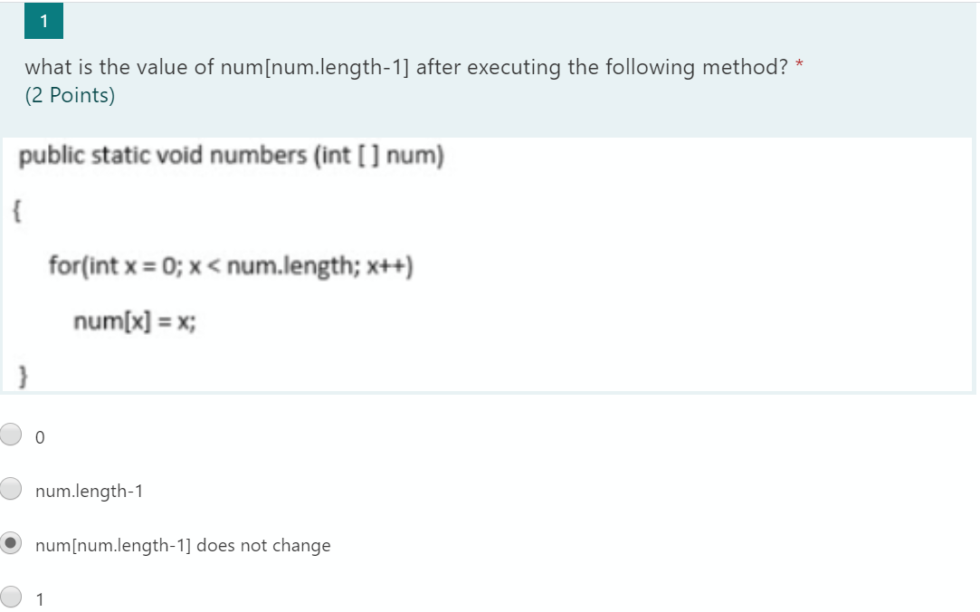Click the "(2 Points)" label
Image resolution: width=980 pixels, height=612 pixels.
69,94
